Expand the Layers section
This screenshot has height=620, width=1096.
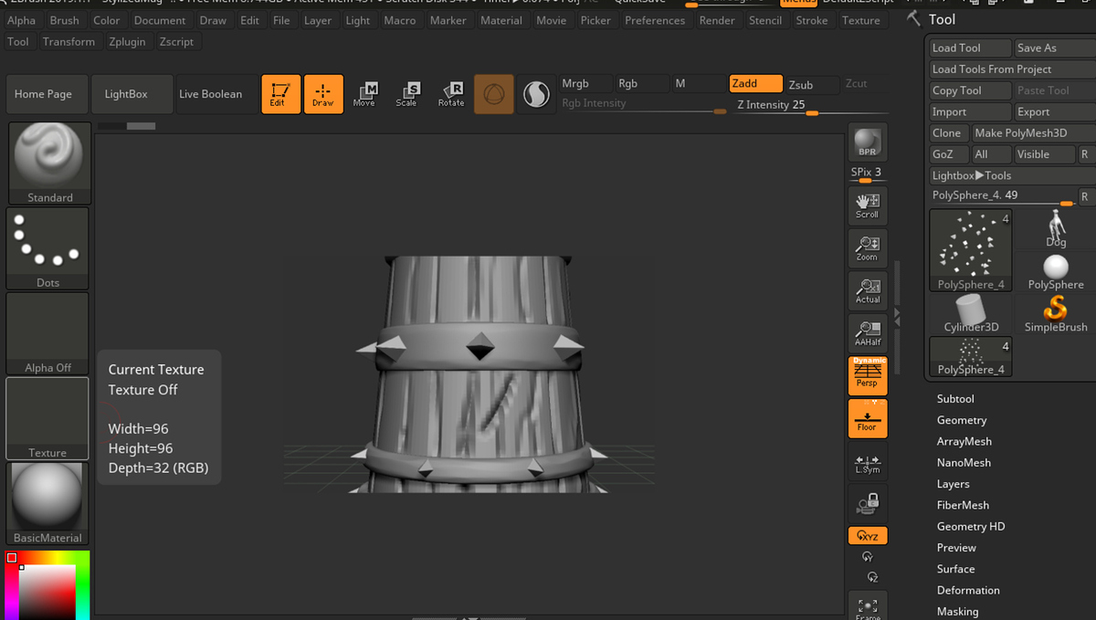click(954, 484)
